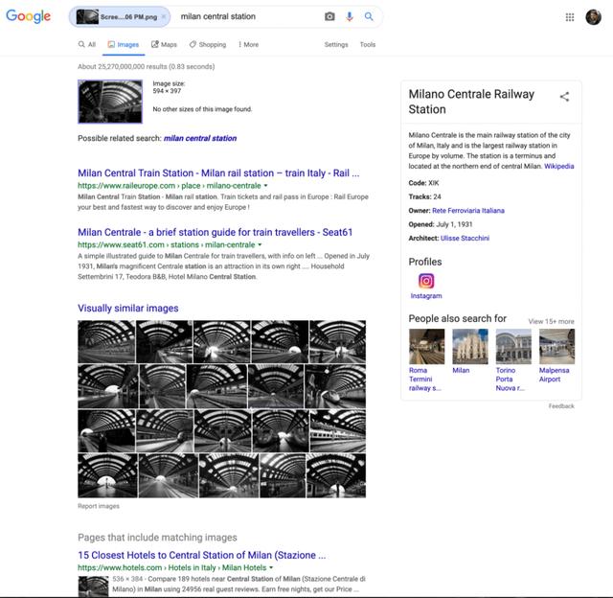613x598 pixels.
Task: Select the Roma Termini railway station thumbnail
Action: click(x=426, y=347)
